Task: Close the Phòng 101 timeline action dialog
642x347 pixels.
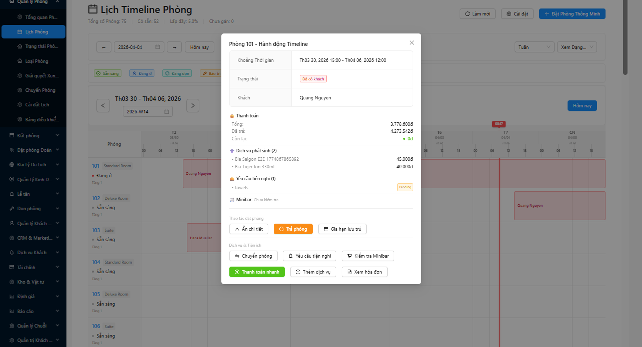Action: point(412,43)
